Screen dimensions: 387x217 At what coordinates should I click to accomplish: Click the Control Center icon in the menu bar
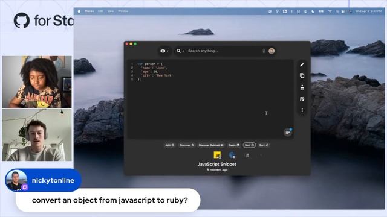[343, 11]
